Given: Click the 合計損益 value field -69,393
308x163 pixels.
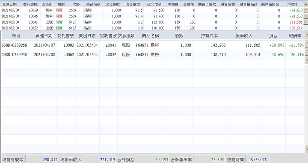Looking at the screenshot, I should point(152,160).
